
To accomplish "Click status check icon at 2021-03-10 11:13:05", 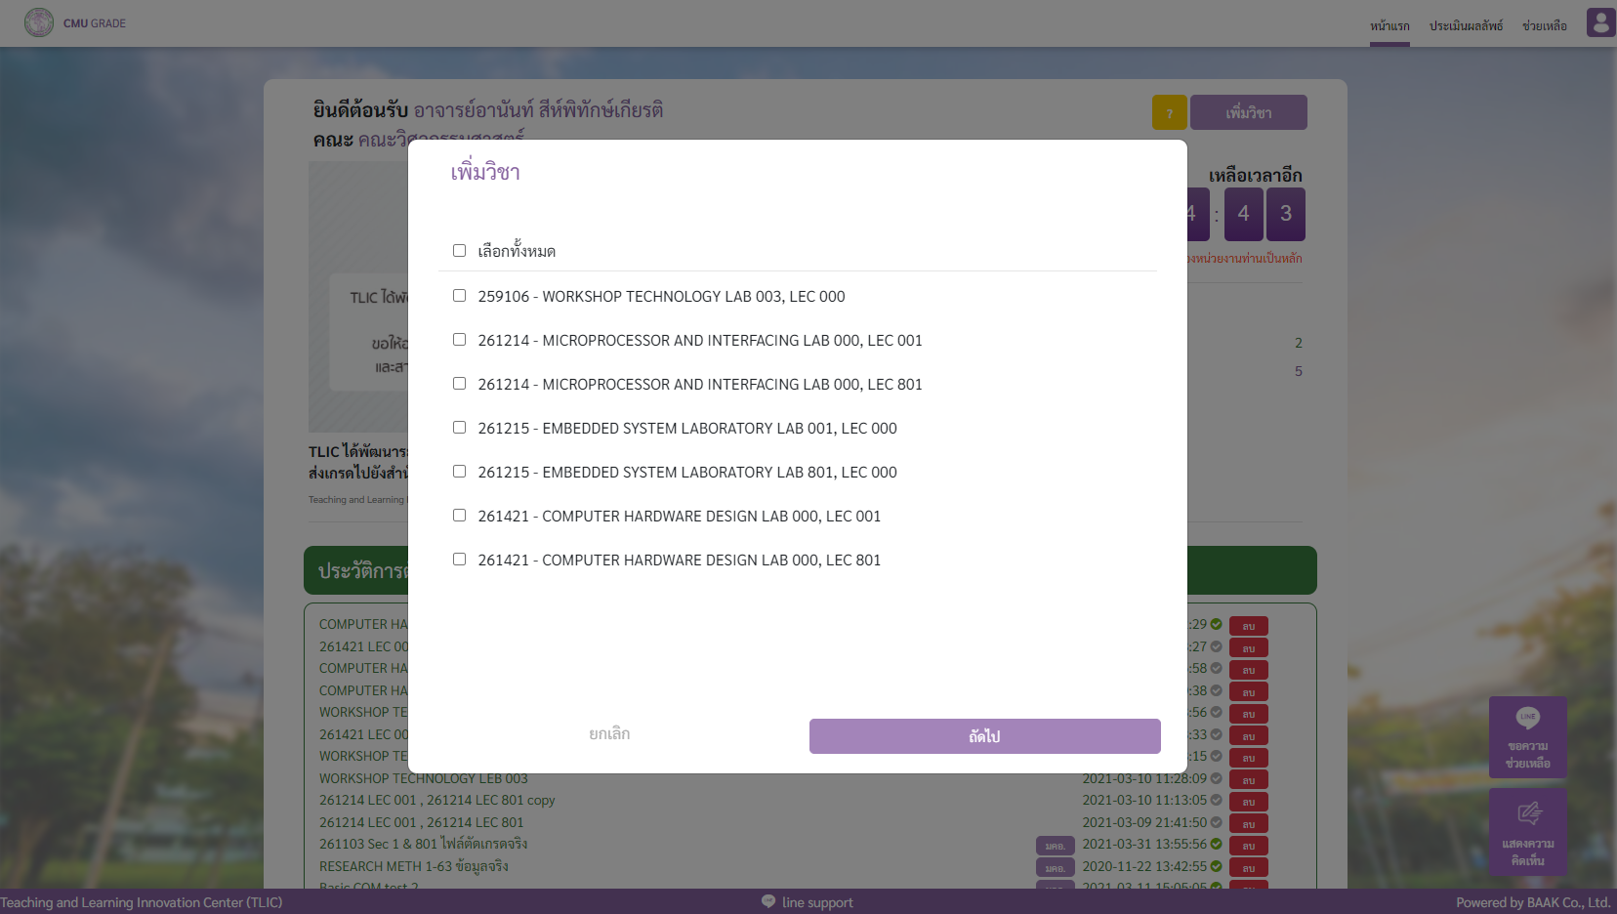I will coord(1217,800).
